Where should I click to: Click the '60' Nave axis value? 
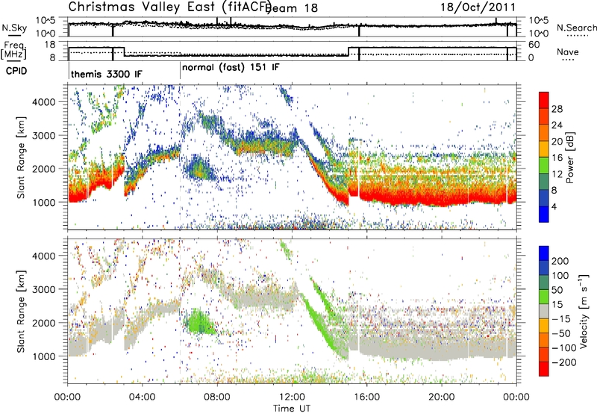coord(534,45)
